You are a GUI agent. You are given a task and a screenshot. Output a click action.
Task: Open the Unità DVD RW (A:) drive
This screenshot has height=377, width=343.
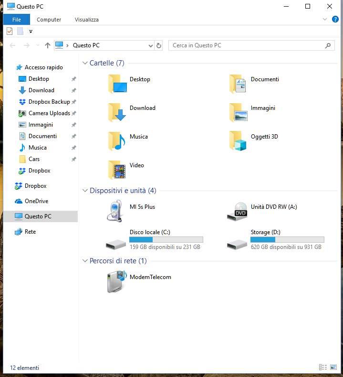(237, 211)
